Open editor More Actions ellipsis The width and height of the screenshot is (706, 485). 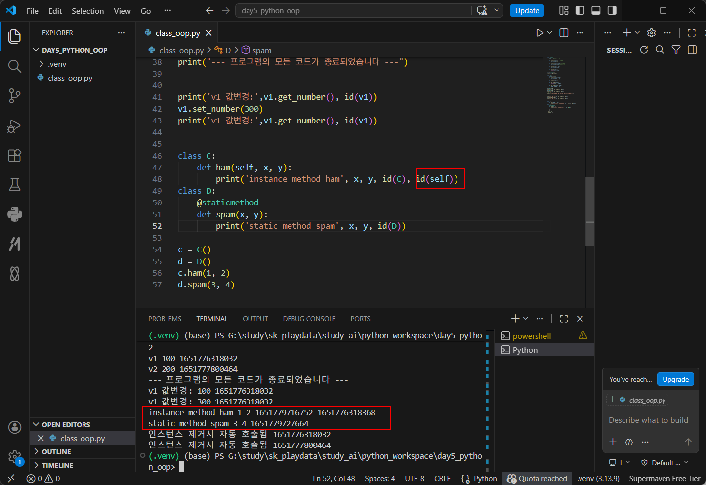[580, 33]
